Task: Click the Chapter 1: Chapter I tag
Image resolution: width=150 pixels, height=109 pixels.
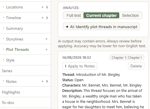Action: pos(127,58)
